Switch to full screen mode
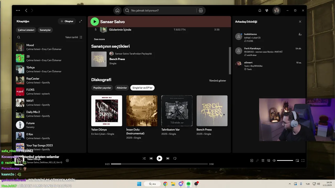The width and height of the screenshot is (335, 188). click(x=303, y=161)
